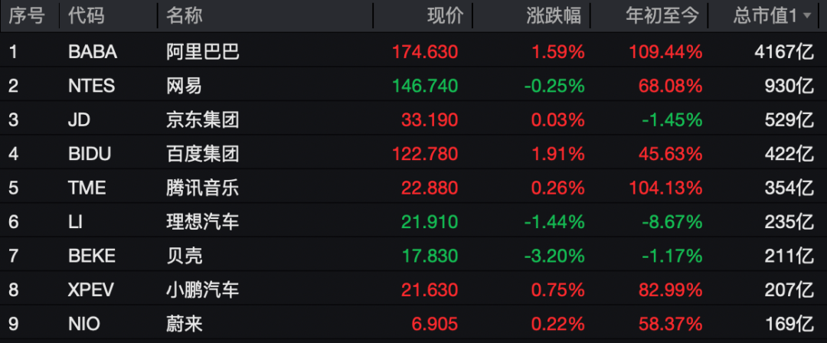Image resolution: width=827 pixels, height=343 pixels.
Task: Sort by the 涨跌幅 column header
Action: pyautogui.click(x=554, y=16)
